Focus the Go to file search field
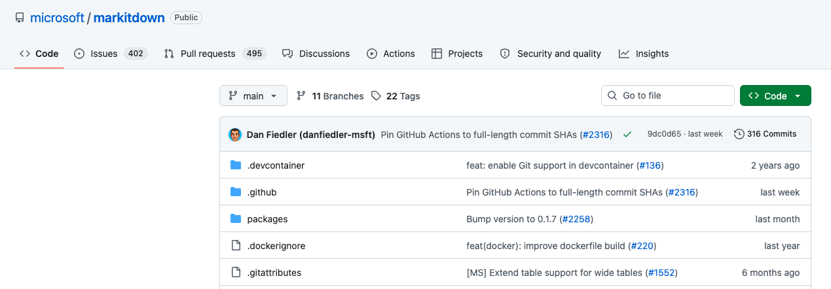Image resolution: width=831 pixels, height=289 pixels. (x=668, y=95)
